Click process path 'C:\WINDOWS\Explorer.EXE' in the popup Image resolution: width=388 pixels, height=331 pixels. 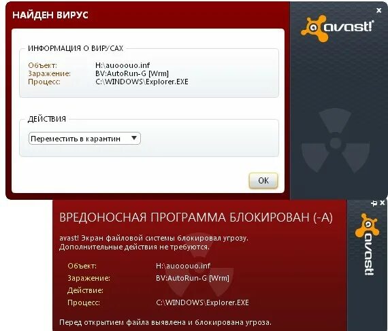tap(202, 302)
